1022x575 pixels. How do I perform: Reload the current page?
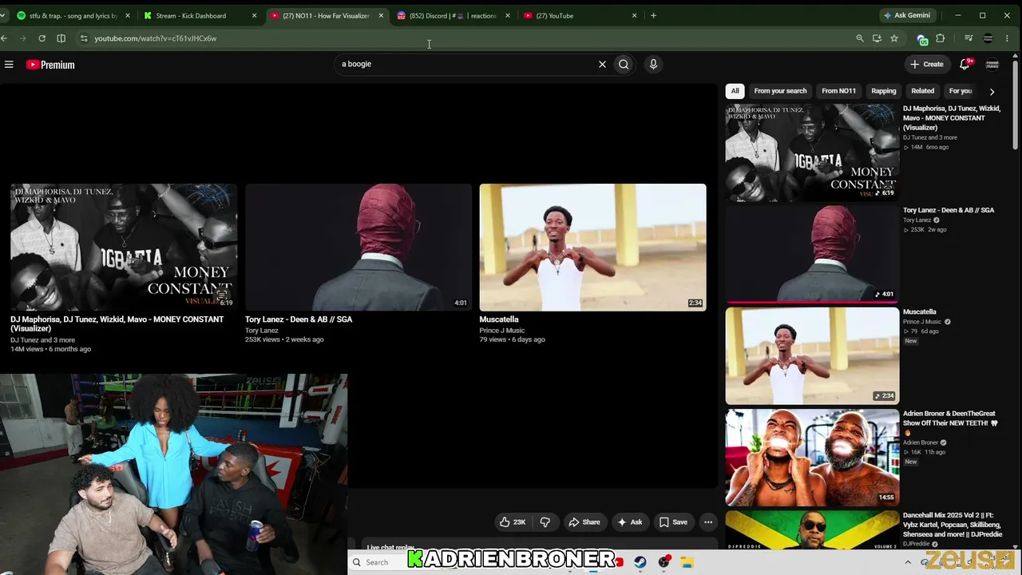click(x=42, y=38)
